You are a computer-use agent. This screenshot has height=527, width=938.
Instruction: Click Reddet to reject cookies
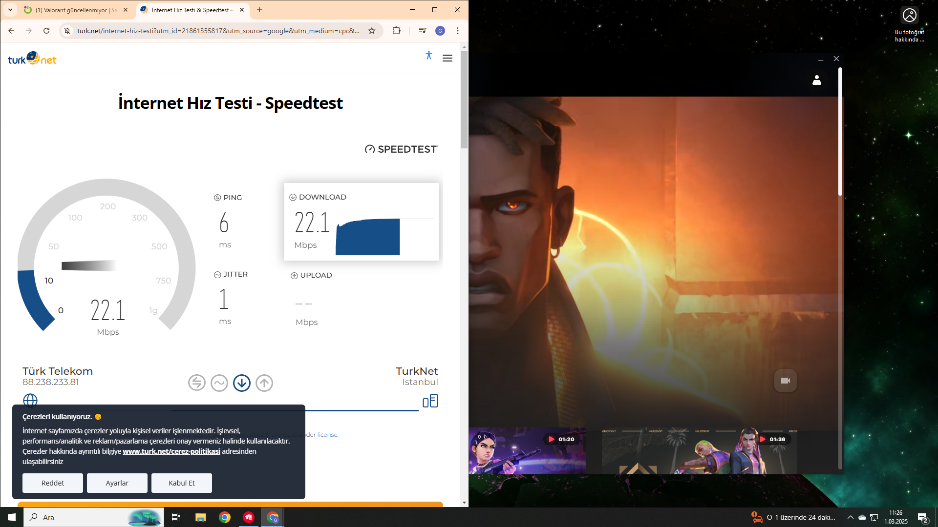point(52,483)
